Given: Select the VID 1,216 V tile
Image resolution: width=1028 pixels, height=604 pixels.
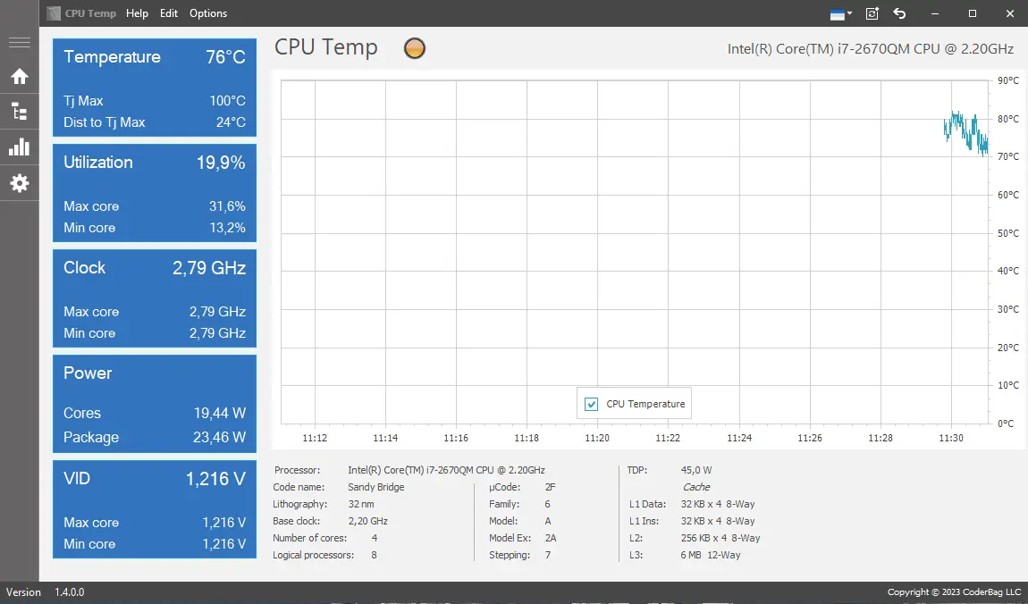Looking at the screenshot, I should 154,509.
